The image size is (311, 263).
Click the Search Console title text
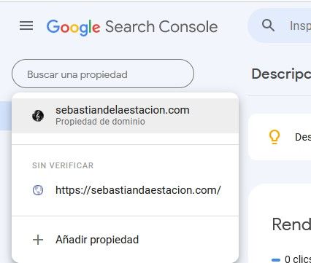click(x=161, y=26)
